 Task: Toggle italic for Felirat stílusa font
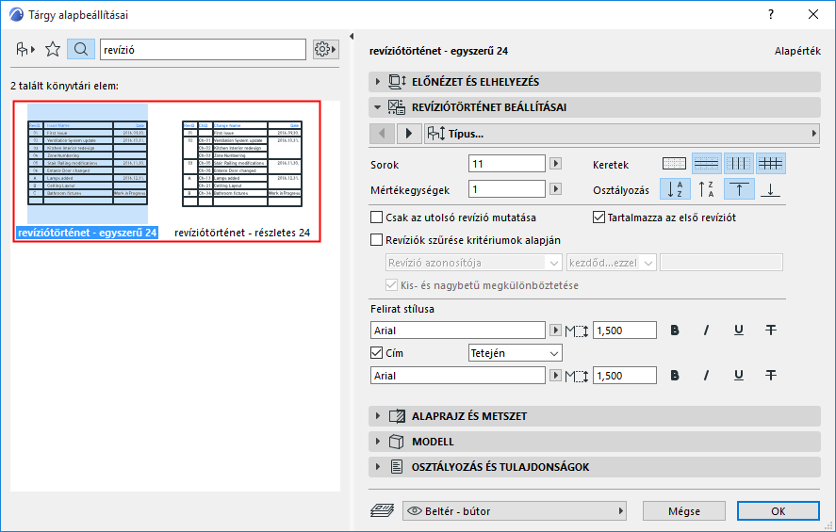pyautogui.click(x=706, y=330)
